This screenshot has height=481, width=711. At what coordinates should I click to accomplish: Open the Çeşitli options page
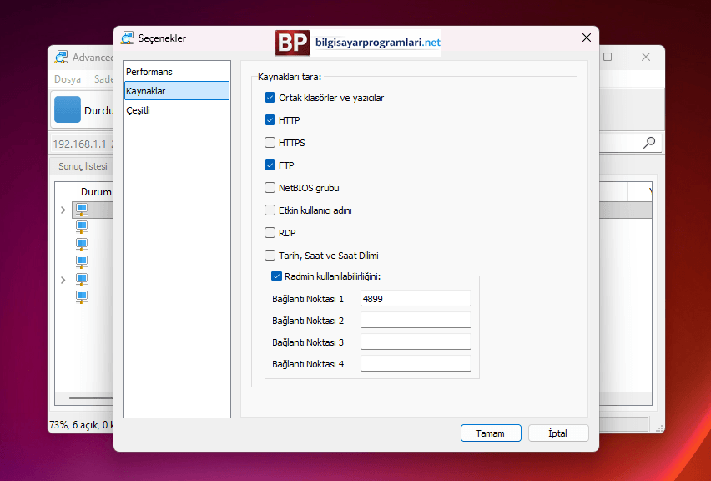point(176,110)
